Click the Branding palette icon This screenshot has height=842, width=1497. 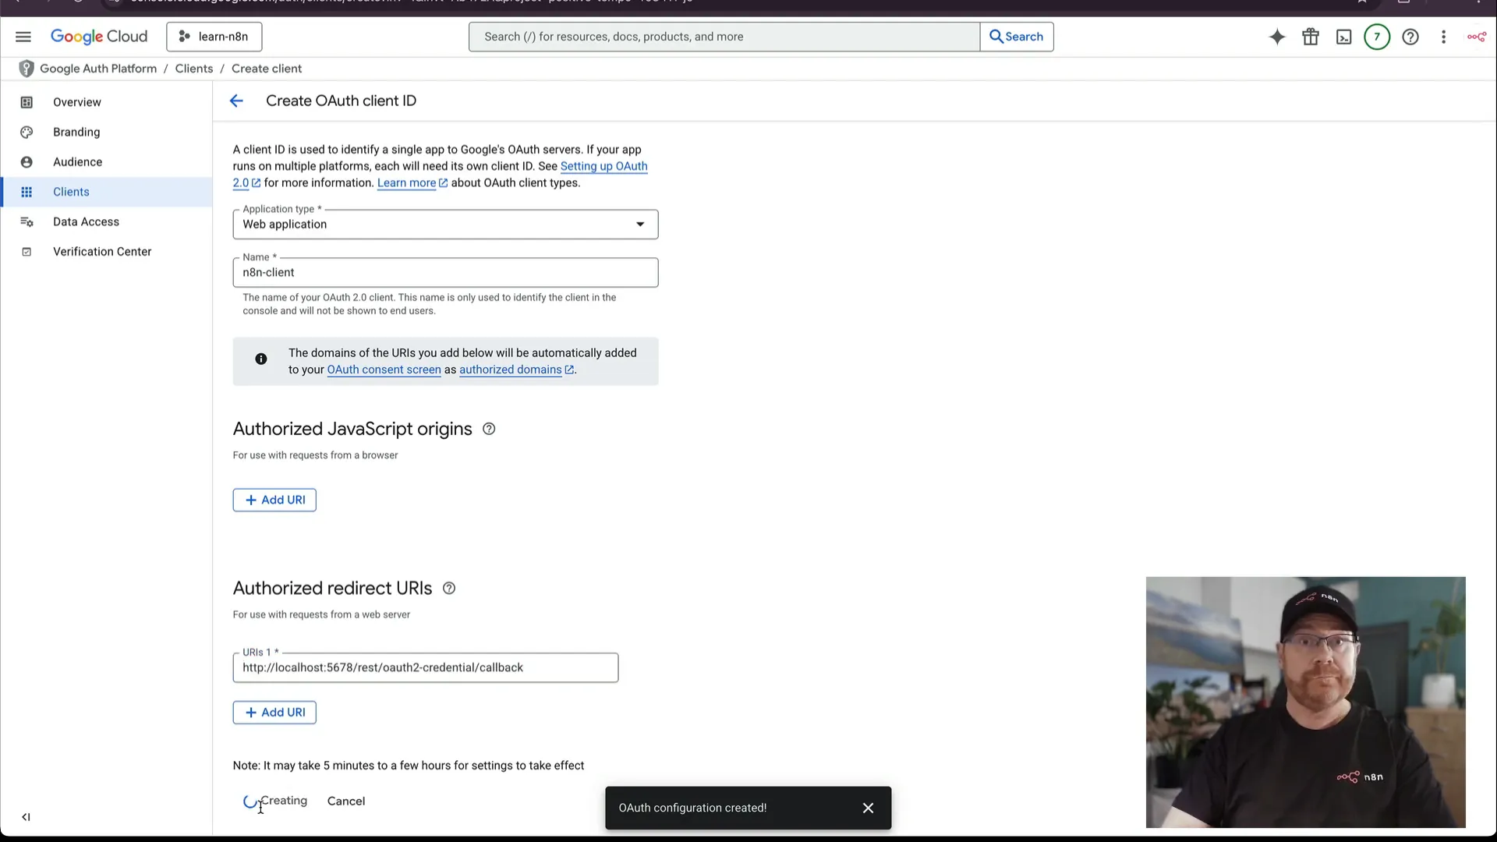pos(27,132)
